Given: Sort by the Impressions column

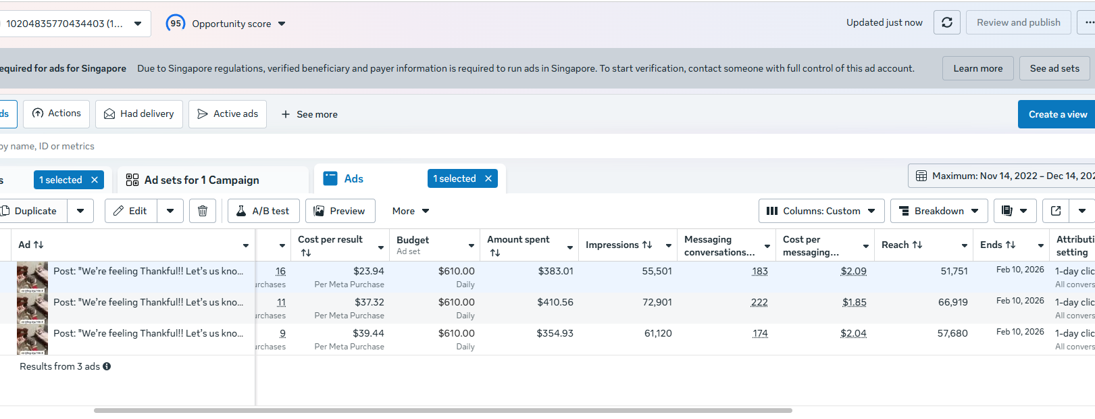Looking at the screenshot, I should 619,245.
